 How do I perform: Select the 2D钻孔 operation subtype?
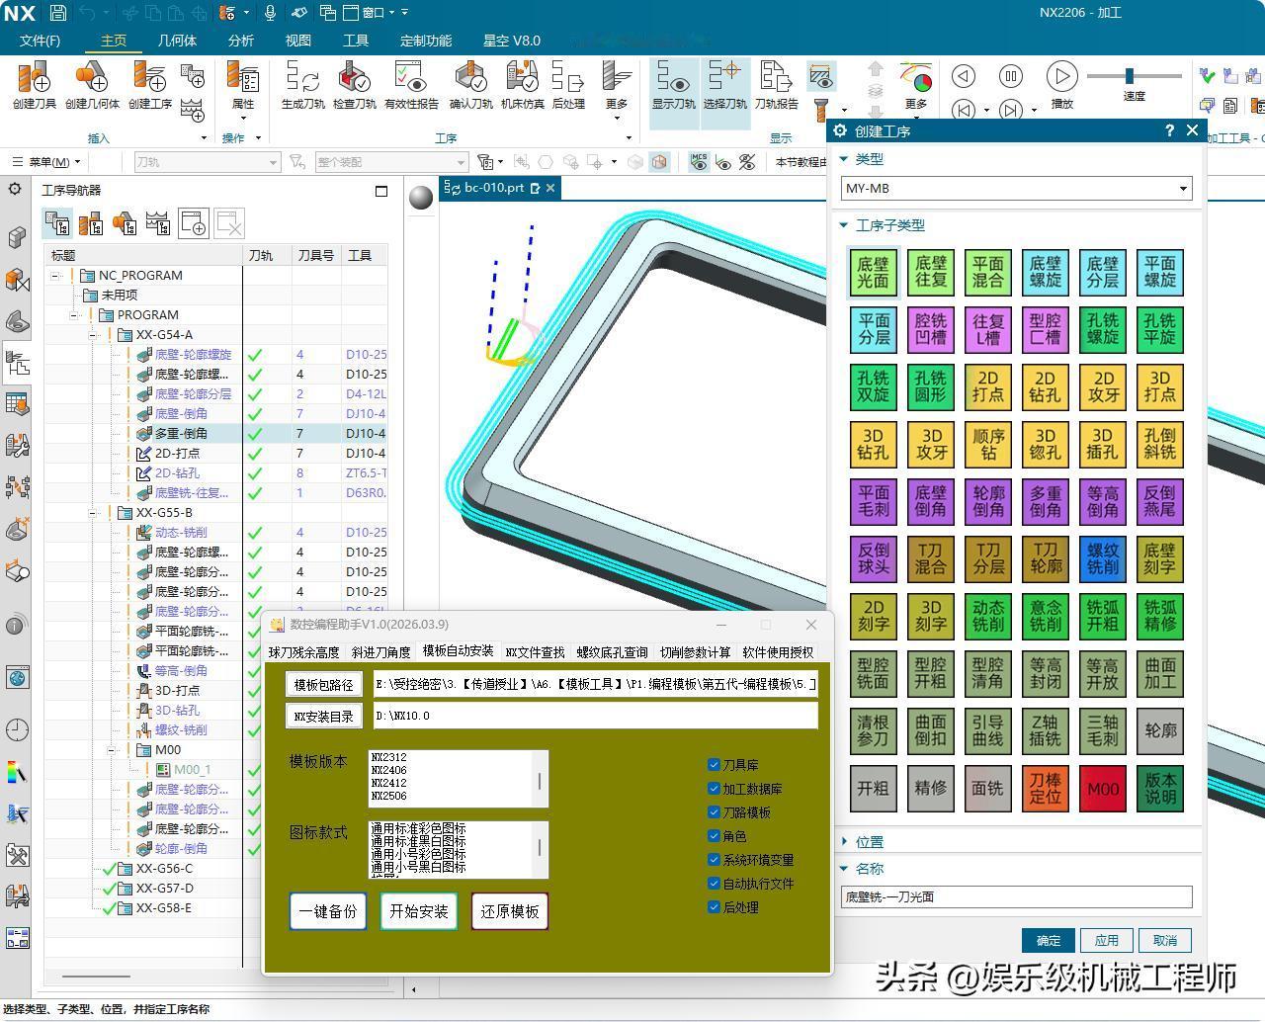1045,387
